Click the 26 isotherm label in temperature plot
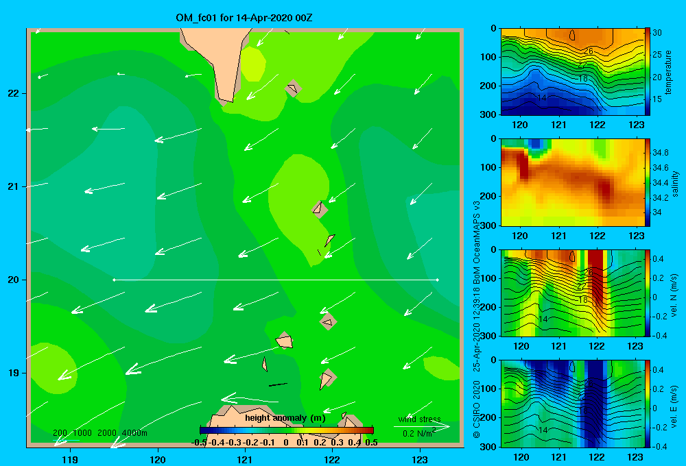The image size is (686, 466). tap(589, 51)
